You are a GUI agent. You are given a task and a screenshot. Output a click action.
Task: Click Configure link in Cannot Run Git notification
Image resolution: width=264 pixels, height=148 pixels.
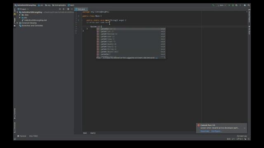217,131
